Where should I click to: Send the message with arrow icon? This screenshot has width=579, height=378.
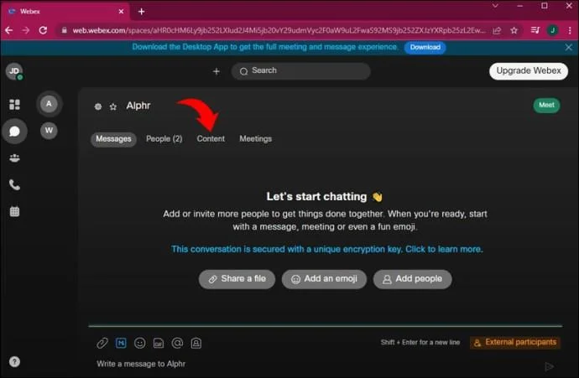click(549, 366)
